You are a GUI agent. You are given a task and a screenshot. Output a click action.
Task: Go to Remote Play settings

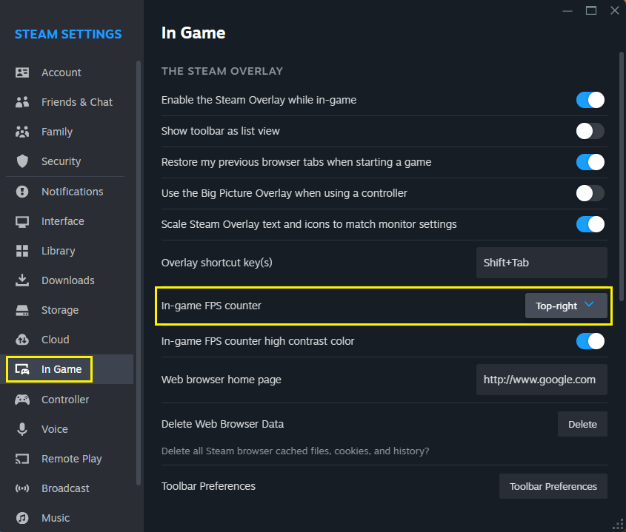click(71, 459)
